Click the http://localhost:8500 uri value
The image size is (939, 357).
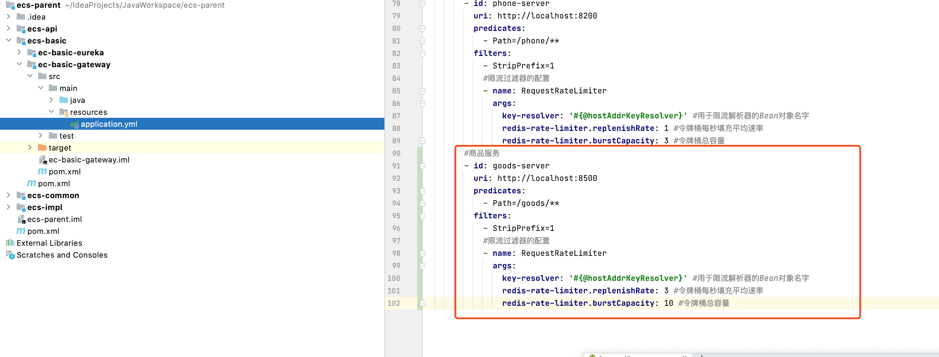click(x=547, y=178)
